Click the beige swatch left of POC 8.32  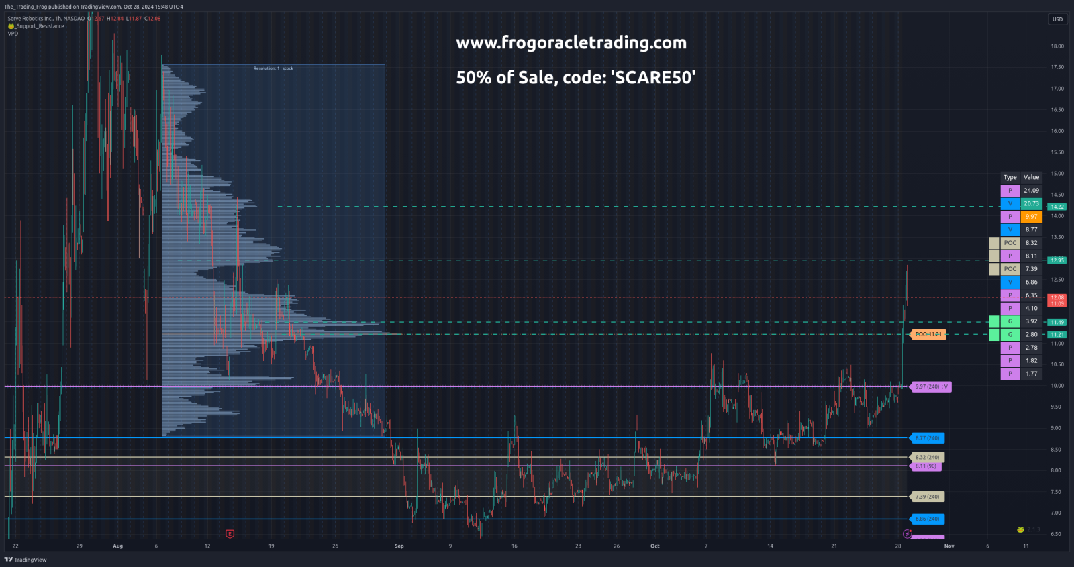[x=995, y=243]
